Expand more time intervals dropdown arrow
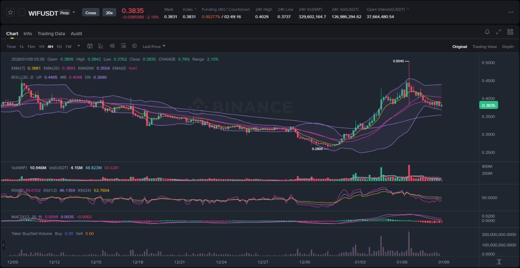The image size is (520, 268). (79, 46)
